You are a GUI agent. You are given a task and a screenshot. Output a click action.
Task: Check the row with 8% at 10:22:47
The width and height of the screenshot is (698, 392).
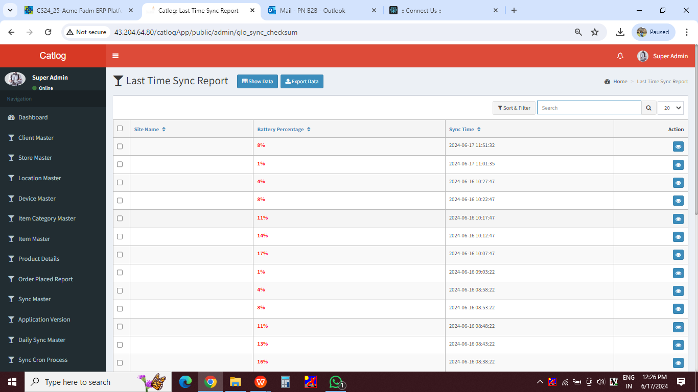point(120,201)
